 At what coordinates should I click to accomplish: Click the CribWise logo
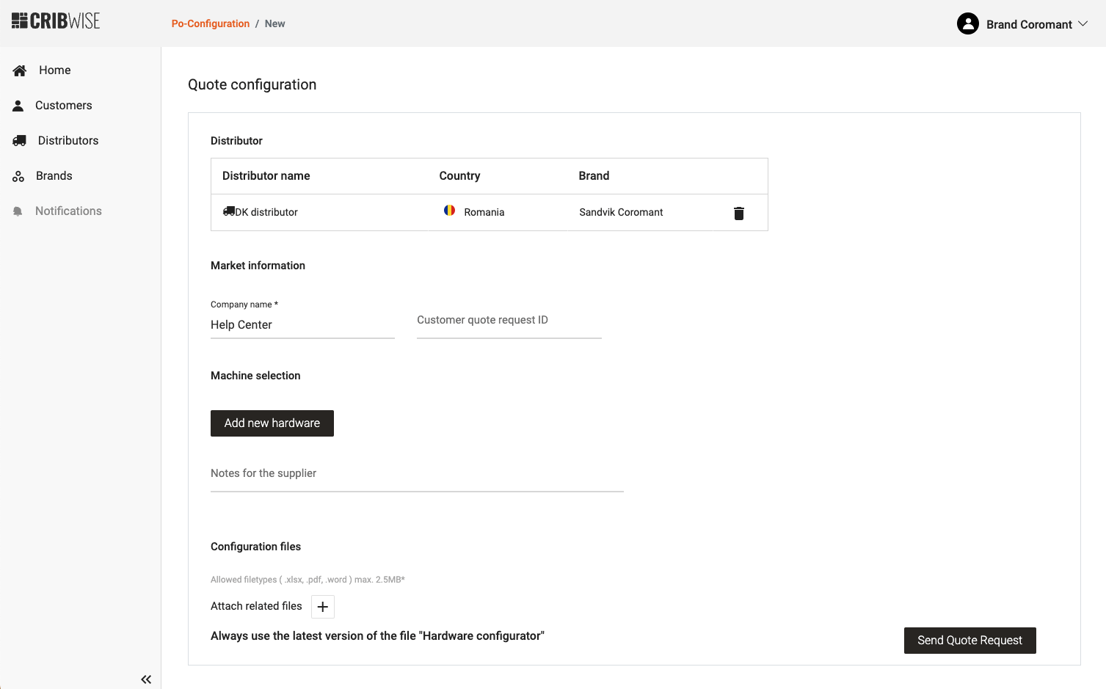[x=56, y=21]
